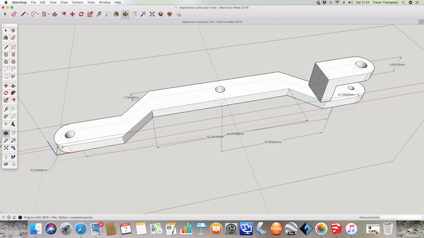Select the Polygon tool in the tool palette
This screenshot has height=238, width=424.
[x=13, y=62]
